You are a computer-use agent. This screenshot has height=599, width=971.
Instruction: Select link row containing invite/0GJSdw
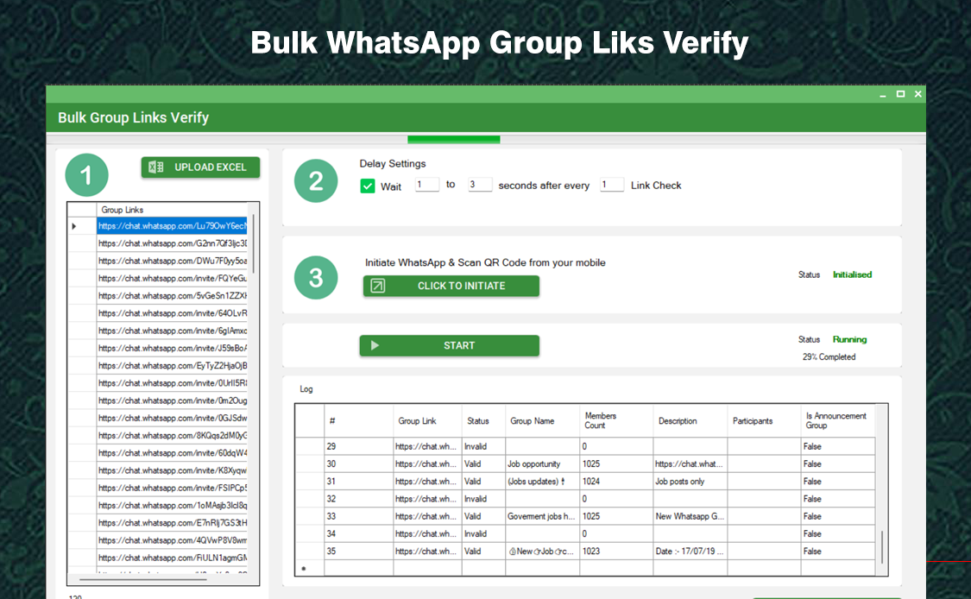(x=172, y=418)
